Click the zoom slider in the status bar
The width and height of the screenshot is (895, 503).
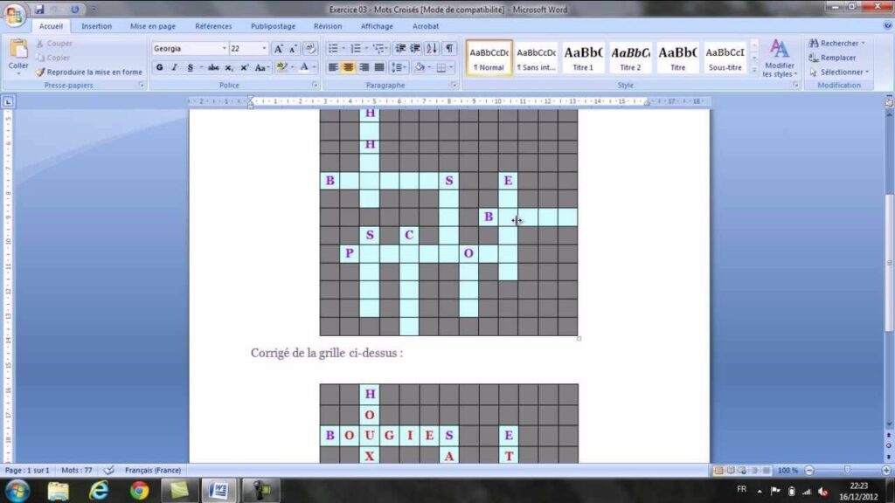coord(846,470)
